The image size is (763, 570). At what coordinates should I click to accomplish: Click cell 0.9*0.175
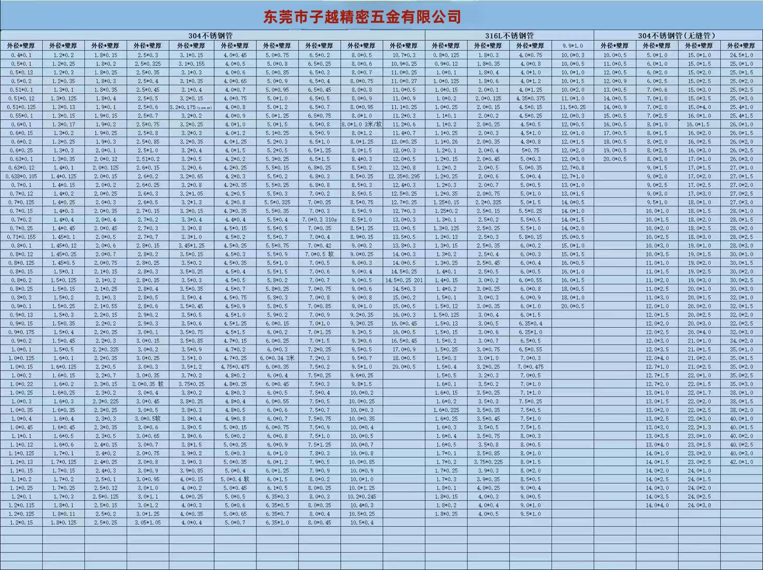(x=21, y=332)
